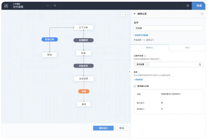The image size is (208, 140).
Task: Click the plus icon to add new process
Action: pos(55,6)
